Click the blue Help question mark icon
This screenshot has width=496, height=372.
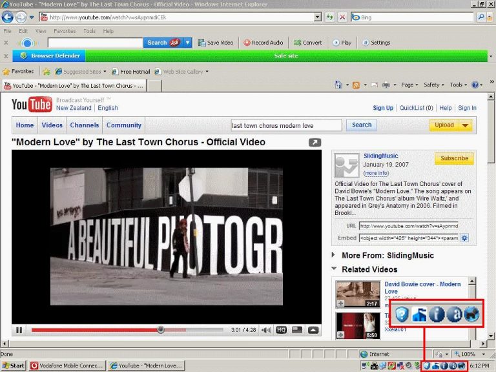click(475, 85)
